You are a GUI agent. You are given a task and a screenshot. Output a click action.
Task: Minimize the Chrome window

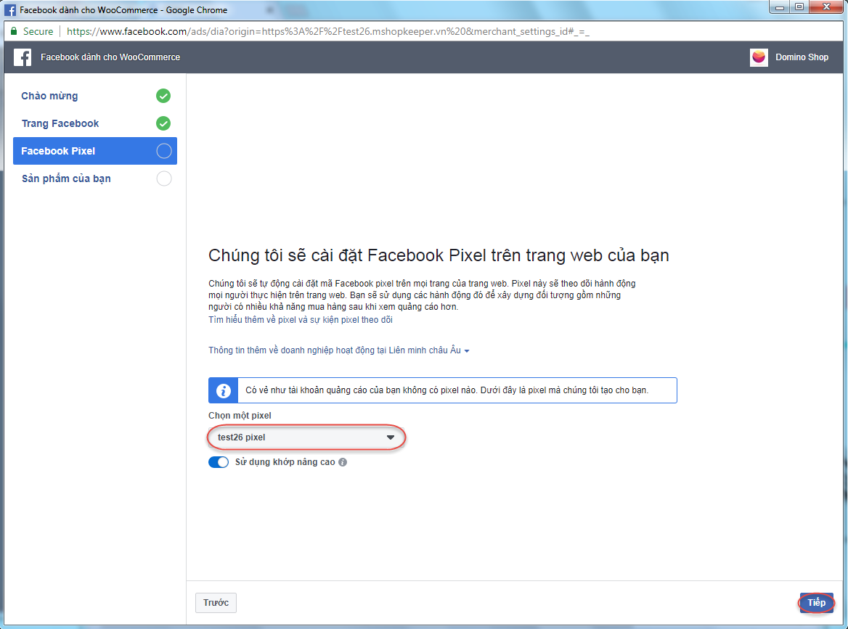coord(780,7)
